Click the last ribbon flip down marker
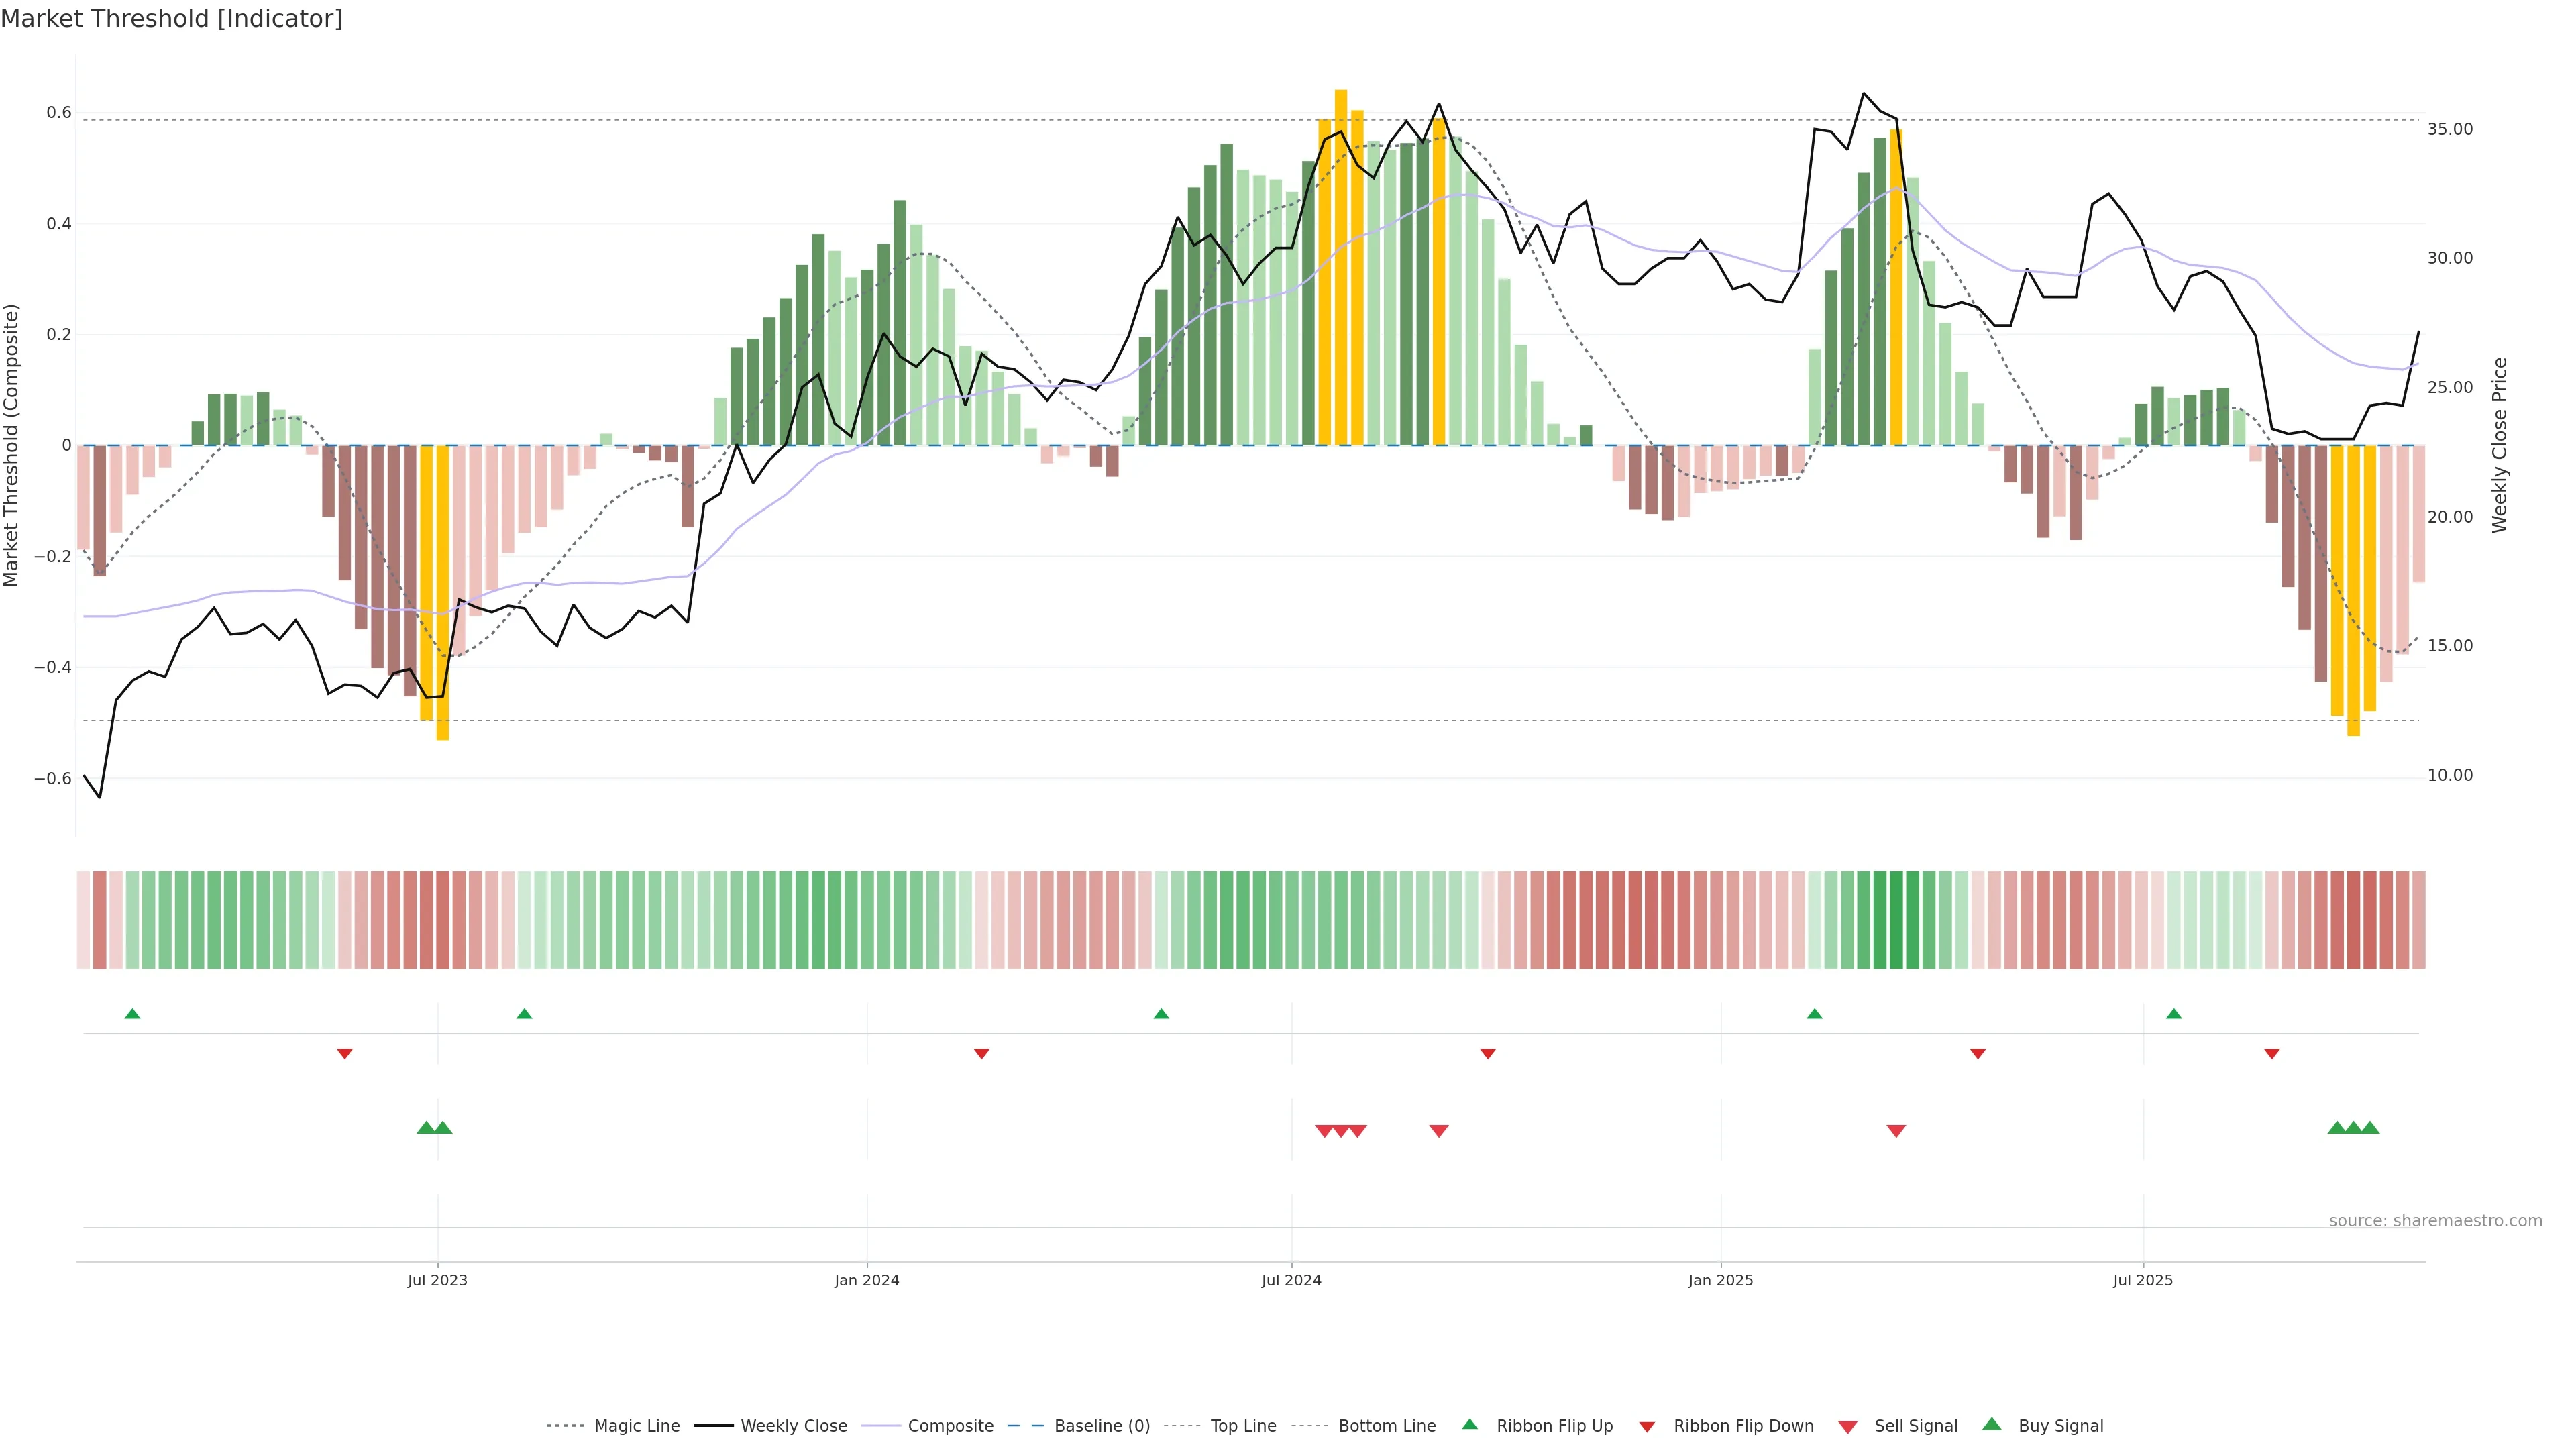 pyautogui.click(x=2271, y=1054)
